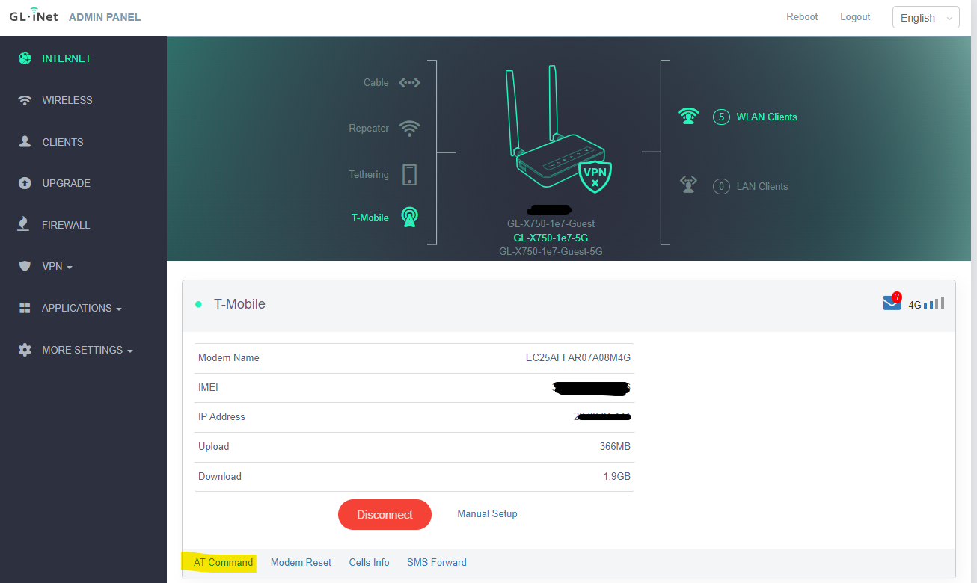Click the WLAN Clients label
Screen dimensions: 977x583
point(767,117)
